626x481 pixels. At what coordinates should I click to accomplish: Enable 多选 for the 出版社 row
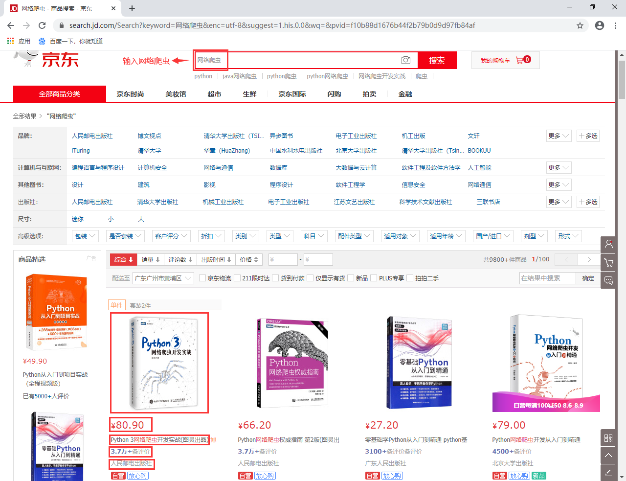tap(588, 202)
